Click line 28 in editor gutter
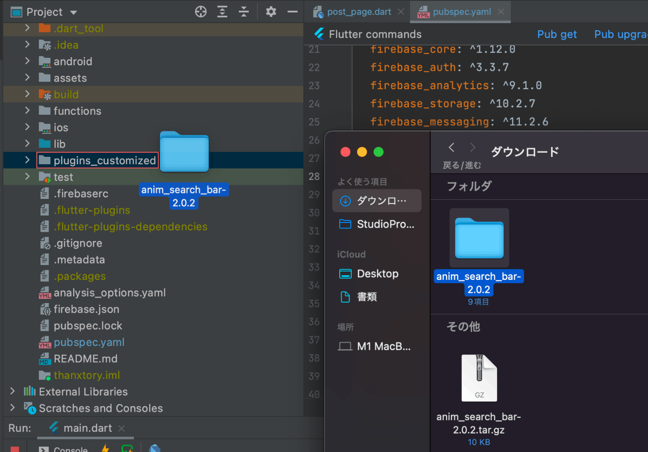 [314, 176]
